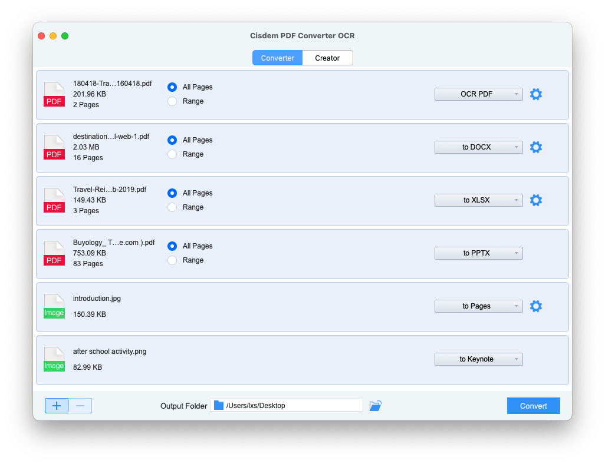Screen dimensions: 605x464
Task: Select Range for destination…l-web-1.pdf
Action: [x=172, y=154]
